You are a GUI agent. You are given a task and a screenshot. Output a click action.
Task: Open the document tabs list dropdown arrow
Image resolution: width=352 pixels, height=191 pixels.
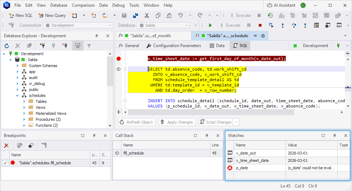click(x=345, y=36)
